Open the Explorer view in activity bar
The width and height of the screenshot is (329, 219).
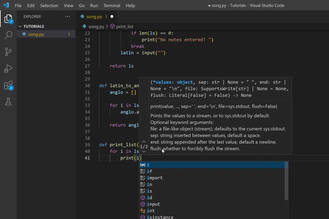tap(8, 19)
